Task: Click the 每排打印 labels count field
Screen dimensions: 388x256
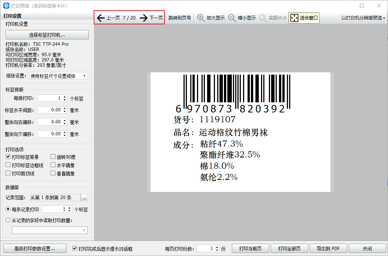Action: [49, 98]
